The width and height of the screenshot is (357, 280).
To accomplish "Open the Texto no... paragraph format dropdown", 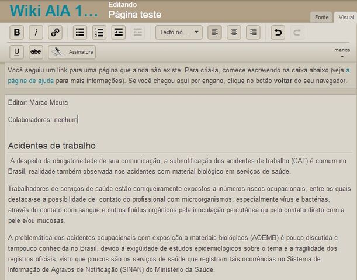I will tap(179, 32).
